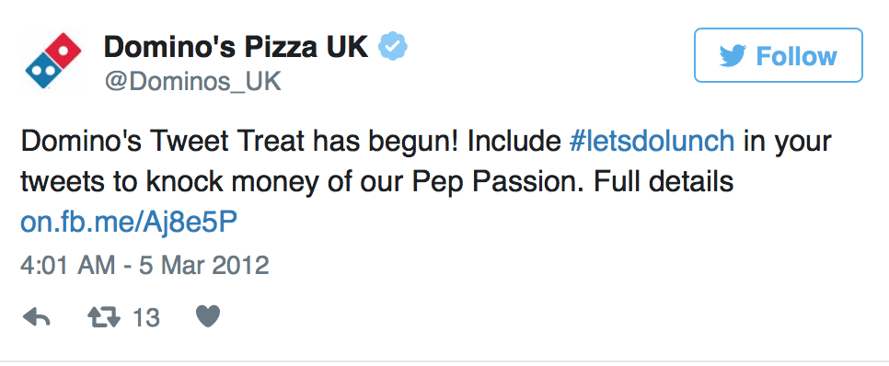Click the reply arrow icon
The image size is (889, 366).
37,317
